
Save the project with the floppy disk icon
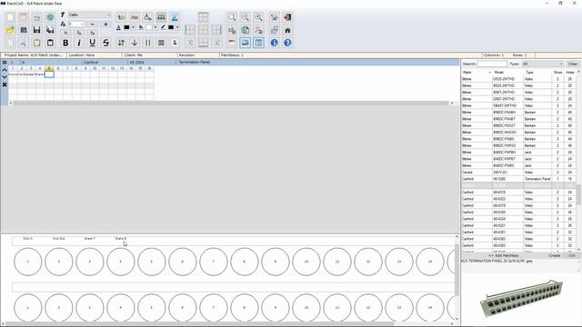click(x=36, y=30)
